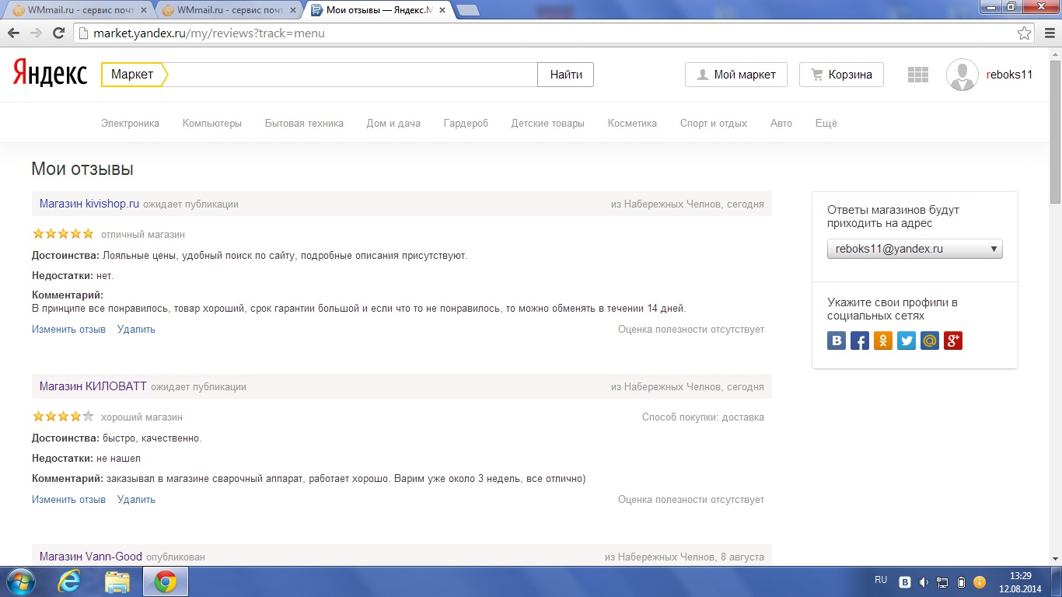The image size is (1062, 597).
Task: Click the reboks11 username link
Action: pyautogui.click(x=1009, y=75)
